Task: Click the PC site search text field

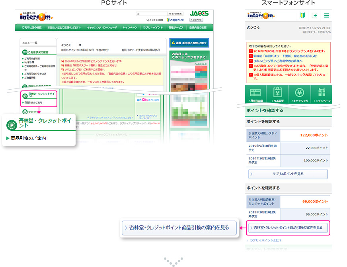Action: 152,14
